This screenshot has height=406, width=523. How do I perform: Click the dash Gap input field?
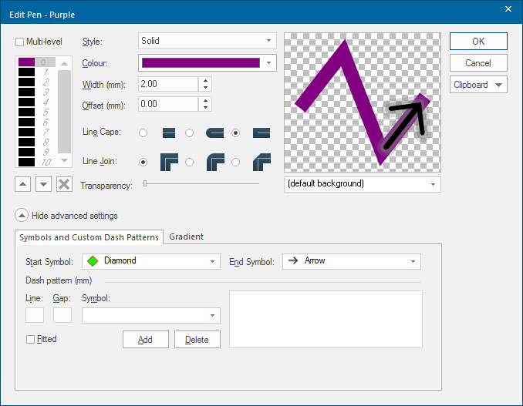click(62, 315)
